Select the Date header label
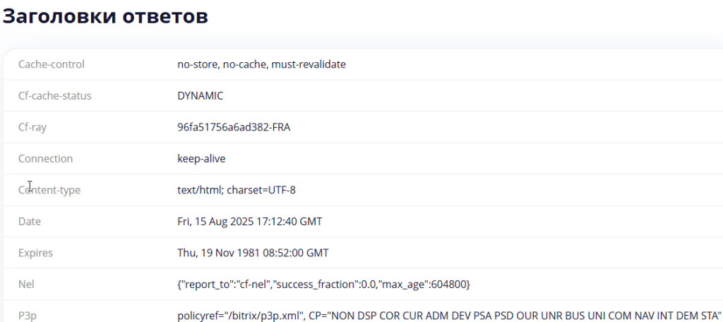 click(30, 222)
